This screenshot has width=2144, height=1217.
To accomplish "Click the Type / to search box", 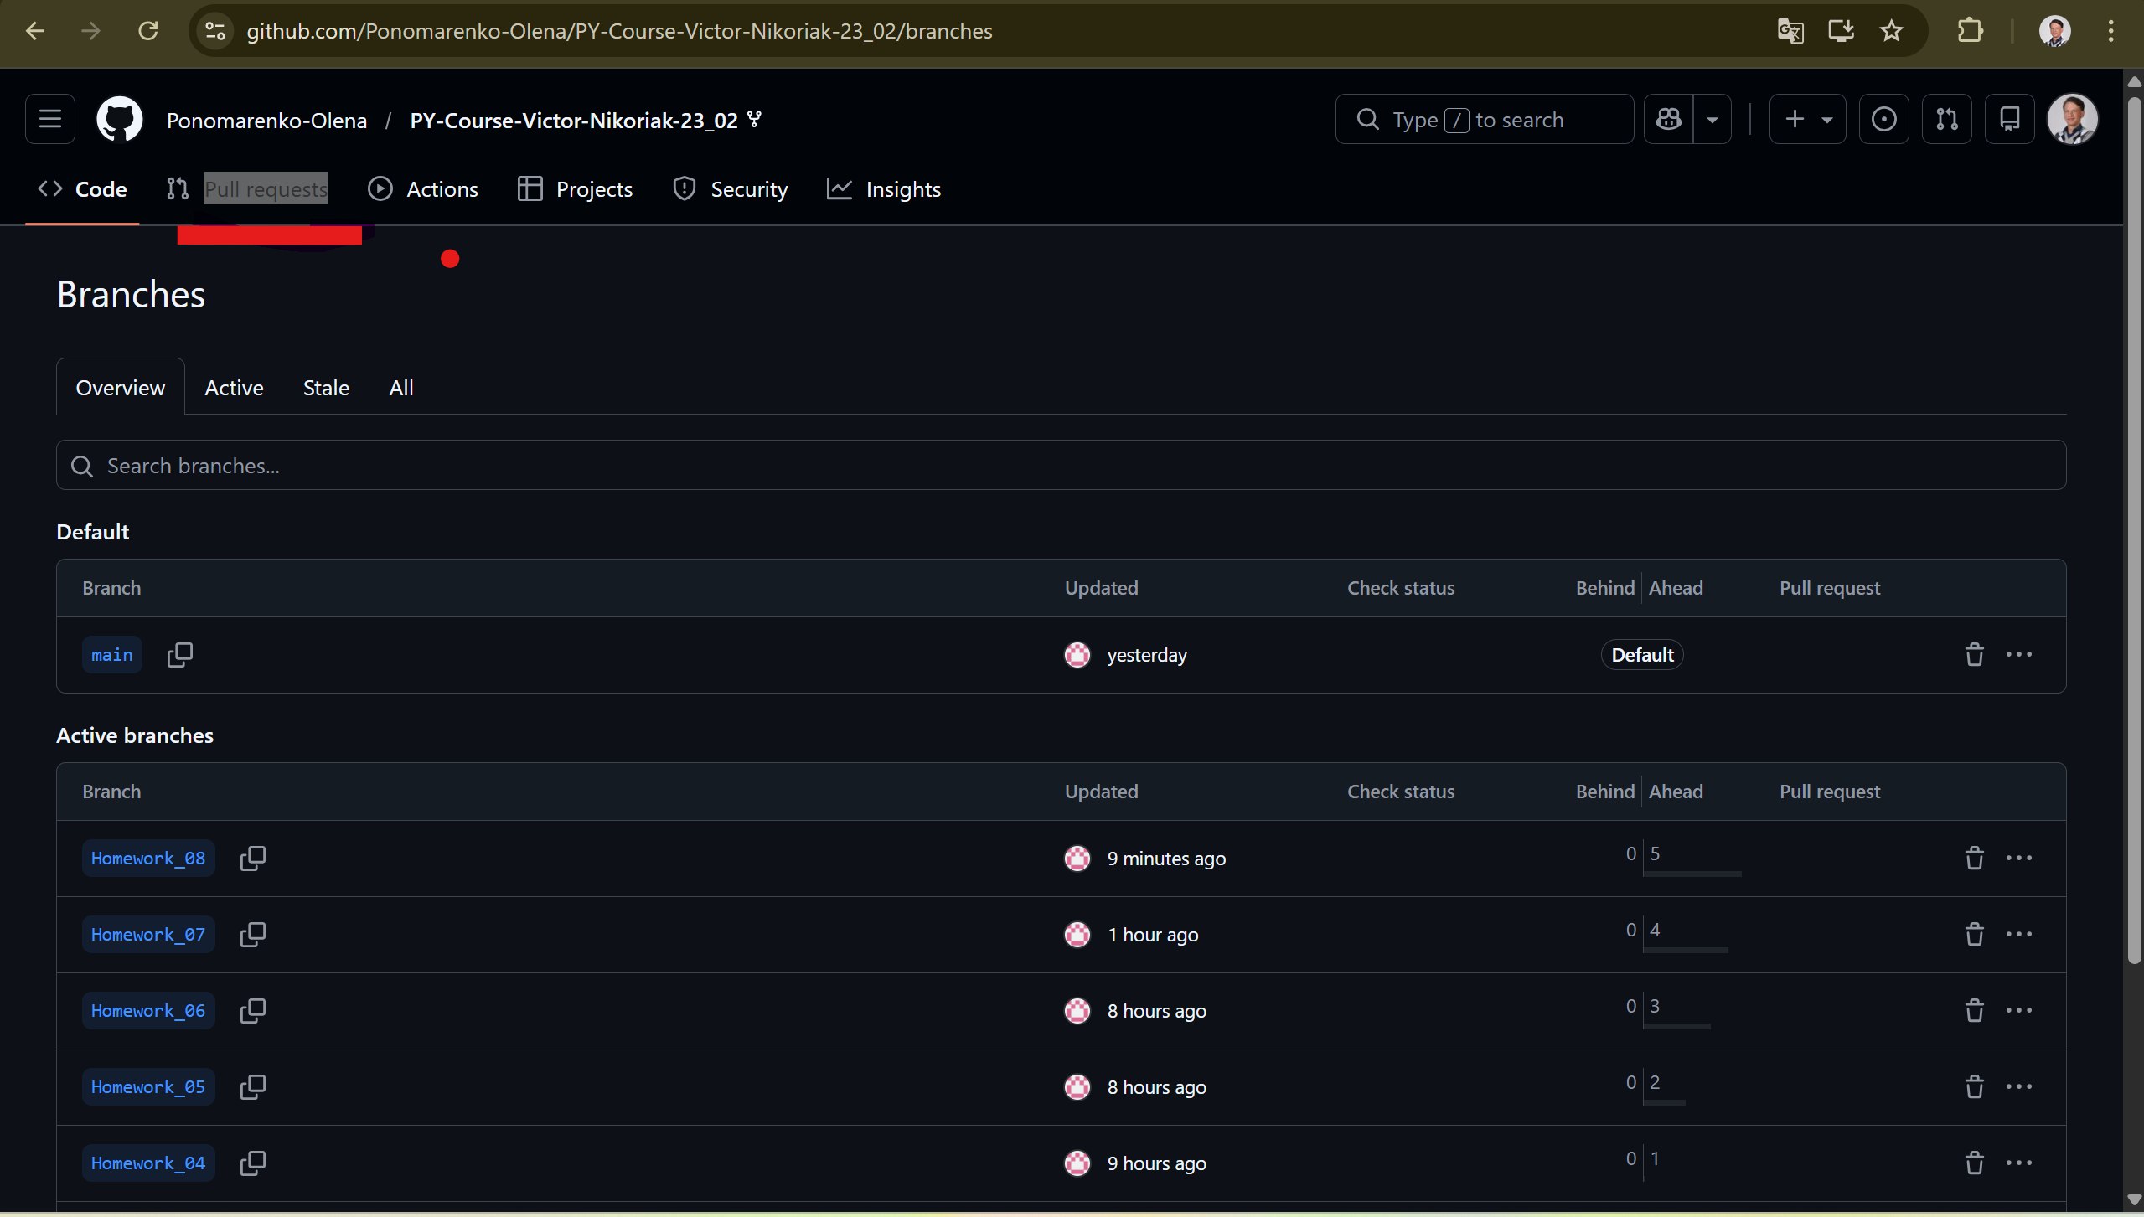I will 1484,120.
